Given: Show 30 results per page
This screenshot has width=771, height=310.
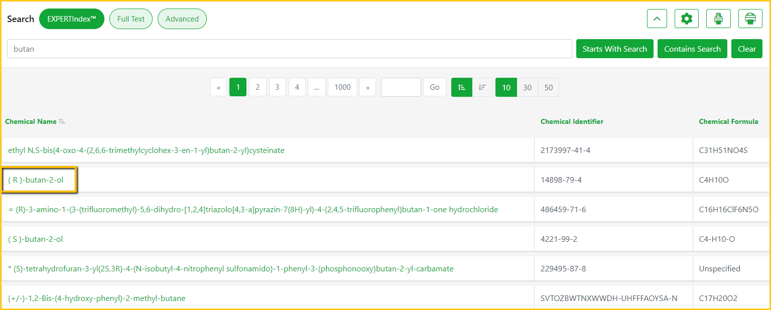Looking at the screenshot, I should point(527,87).
